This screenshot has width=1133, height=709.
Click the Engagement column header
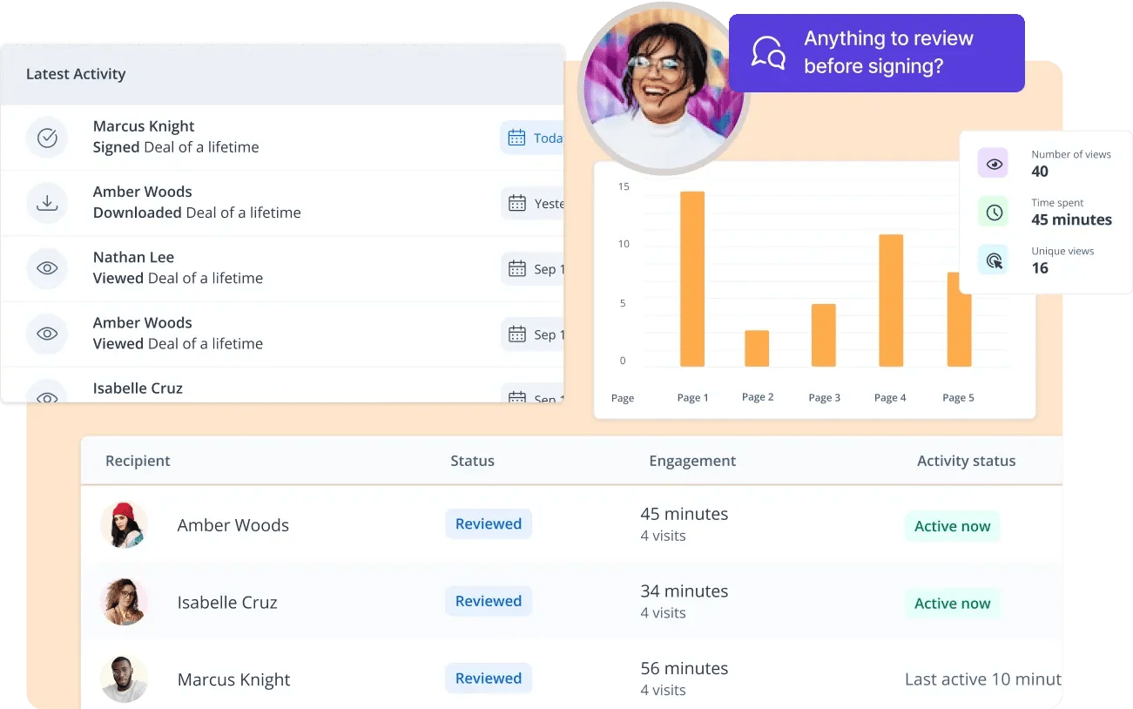[x=692, y=461]
